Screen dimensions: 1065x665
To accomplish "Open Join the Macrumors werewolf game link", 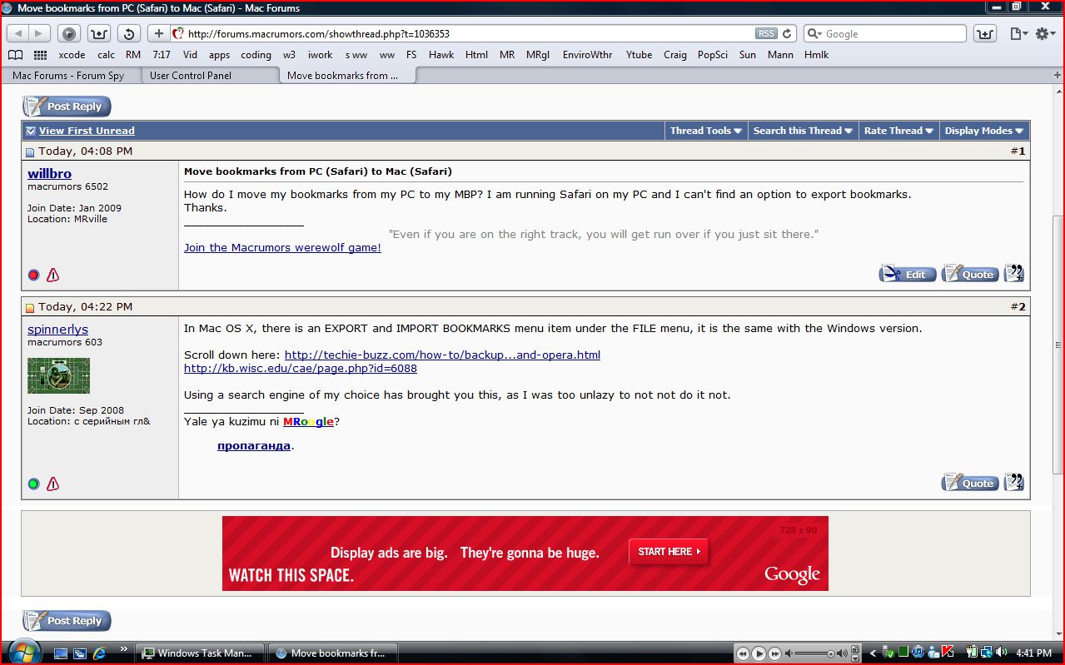I will (282, 248).
